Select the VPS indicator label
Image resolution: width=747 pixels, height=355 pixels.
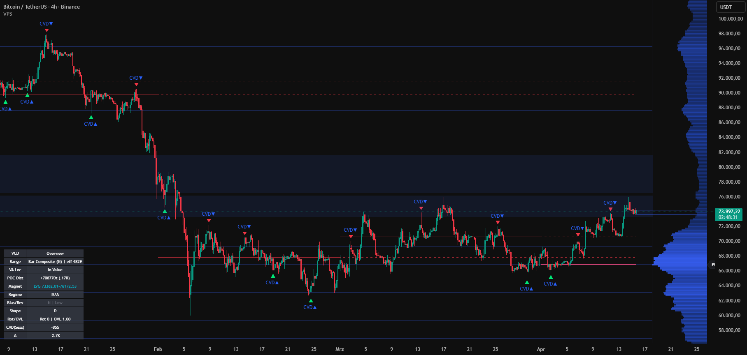pyautogui.click(x=8, y=14)
